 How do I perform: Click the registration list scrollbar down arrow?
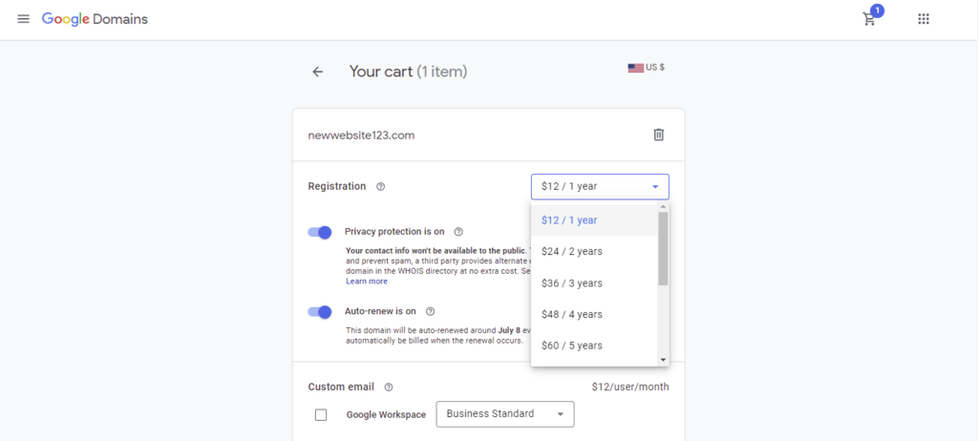click(664, 360)
